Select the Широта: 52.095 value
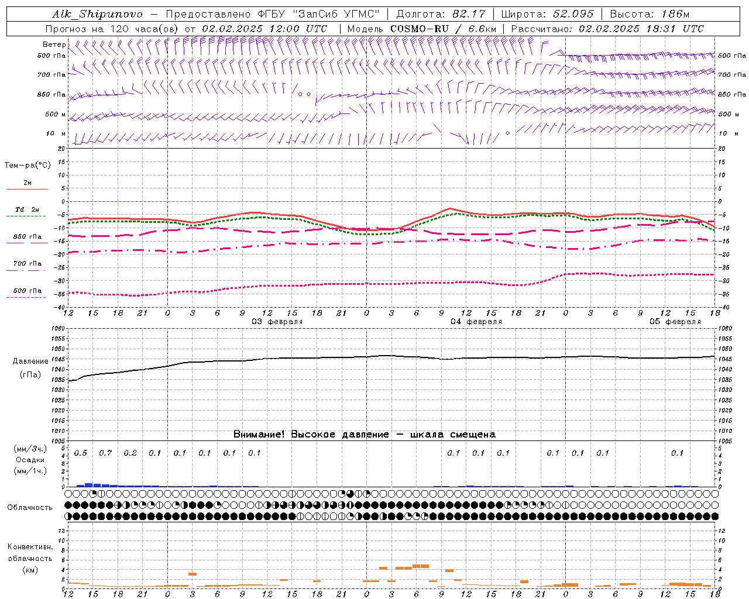This screenshot has width=749, height=599. 548,14
